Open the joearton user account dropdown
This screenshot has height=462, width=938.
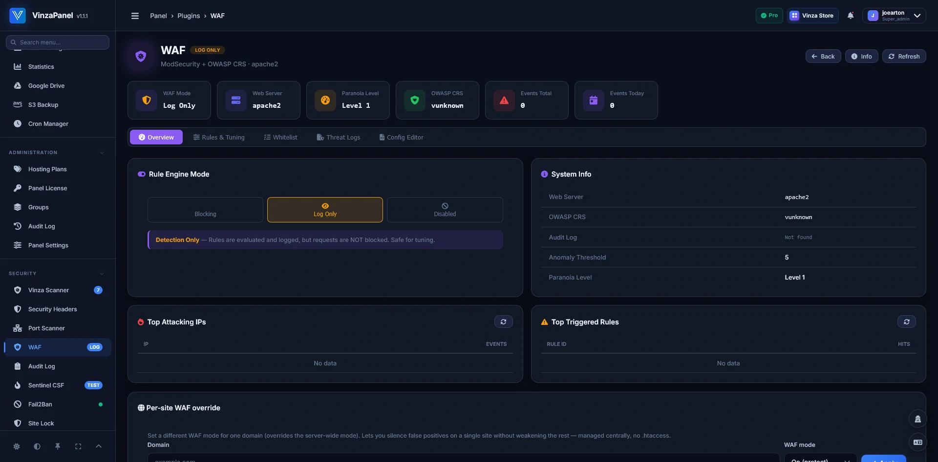tap(894, 16)
